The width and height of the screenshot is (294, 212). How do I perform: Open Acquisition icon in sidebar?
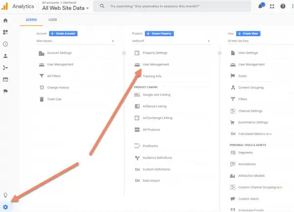(5, 68)
